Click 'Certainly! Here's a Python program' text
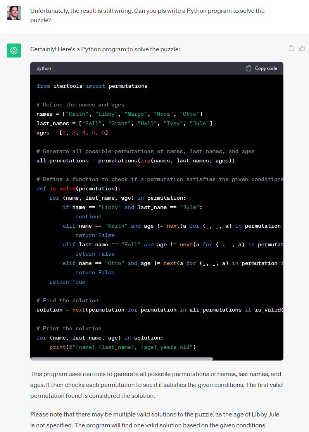 (105, 49)
